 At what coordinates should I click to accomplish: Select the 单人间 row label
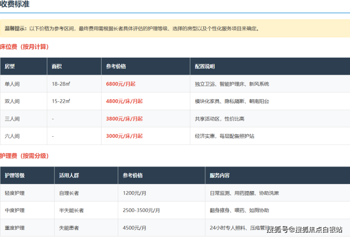click(x=12, y=84)
